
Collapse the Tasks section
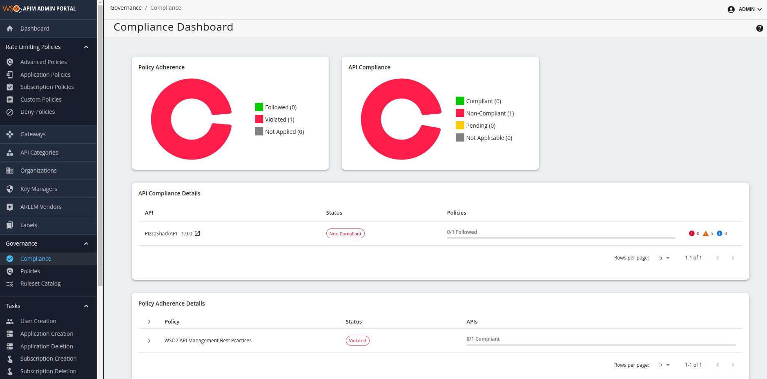[x=86, y=306]
